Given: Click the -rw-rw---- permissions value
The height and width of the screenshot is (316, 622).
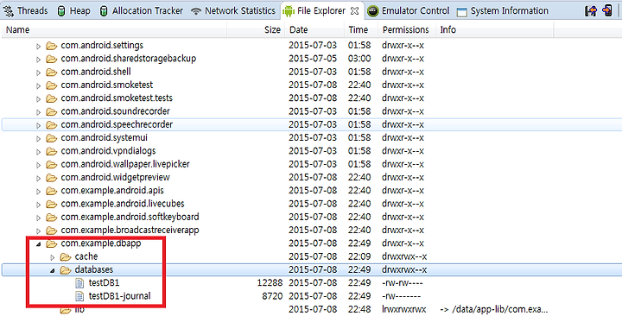Looking at the screenshot, I should coord(403,283).
